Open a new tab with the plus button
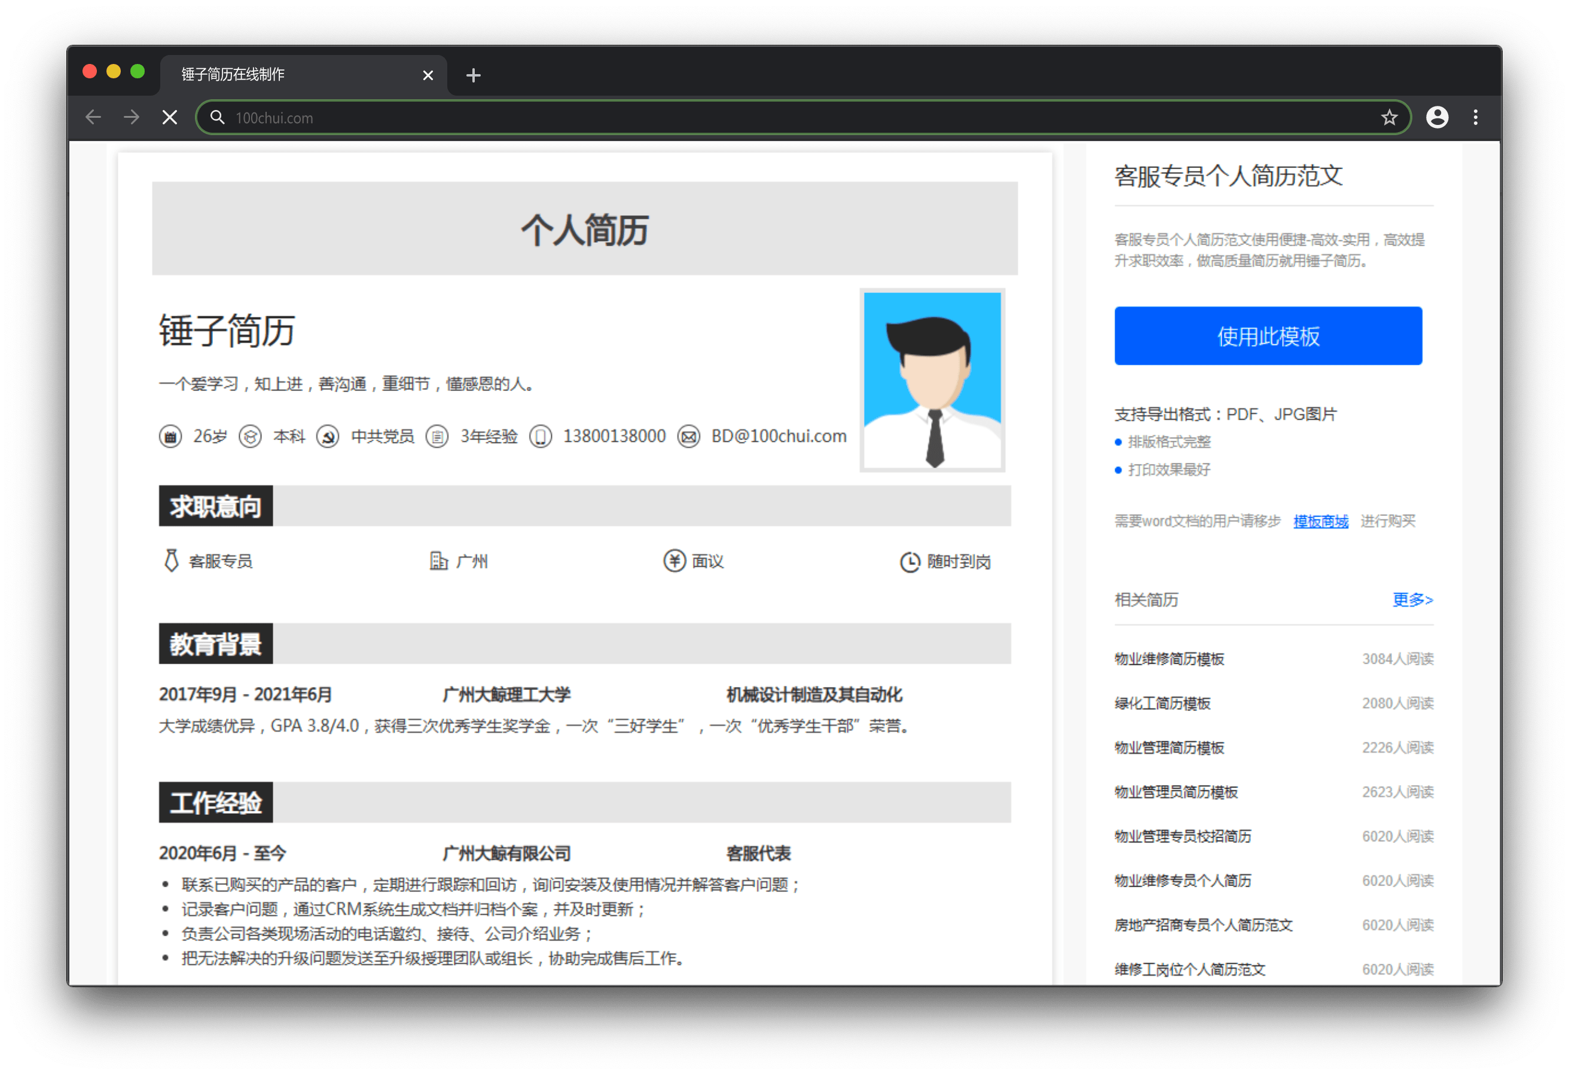 point(473,75)
